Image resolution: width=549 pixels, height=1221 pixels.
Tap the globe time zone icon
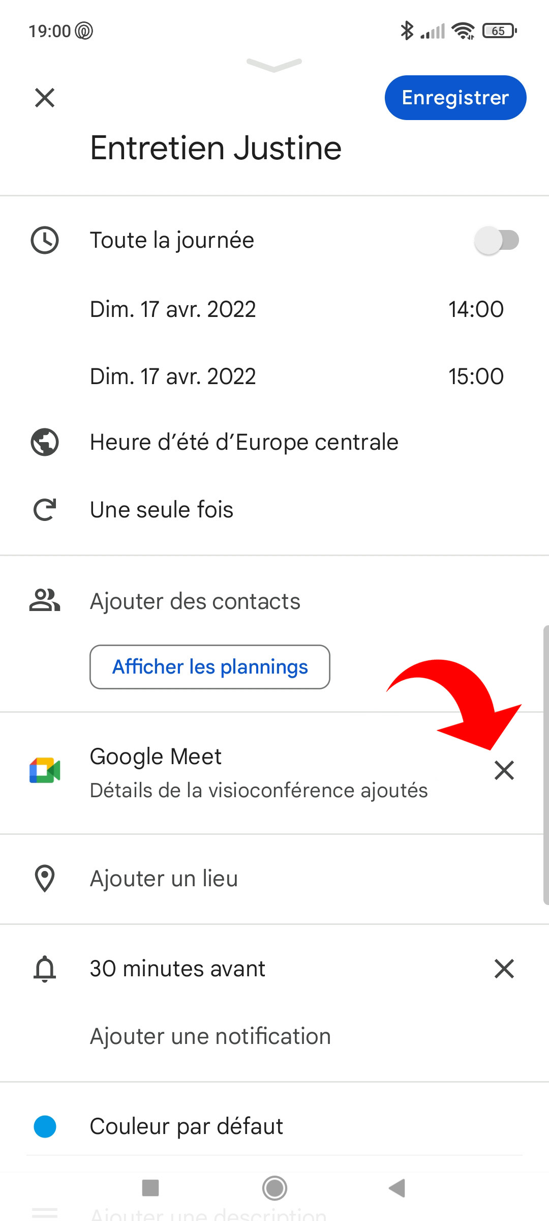(45, 442)
